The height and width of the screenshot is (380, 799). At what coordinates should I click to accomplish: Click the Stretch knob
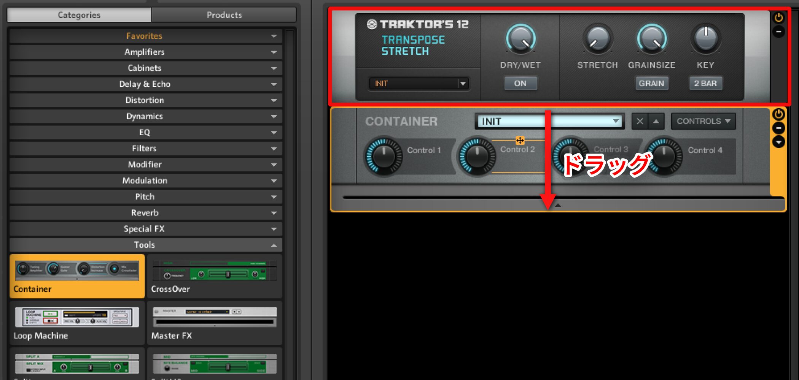(x=597, y=39)
